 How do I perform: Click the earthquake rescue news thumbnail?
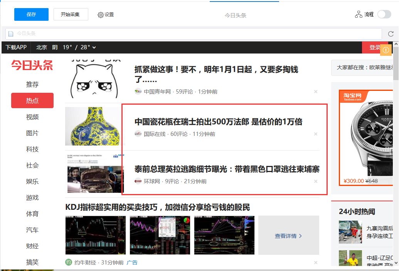(x=350, y=232)
